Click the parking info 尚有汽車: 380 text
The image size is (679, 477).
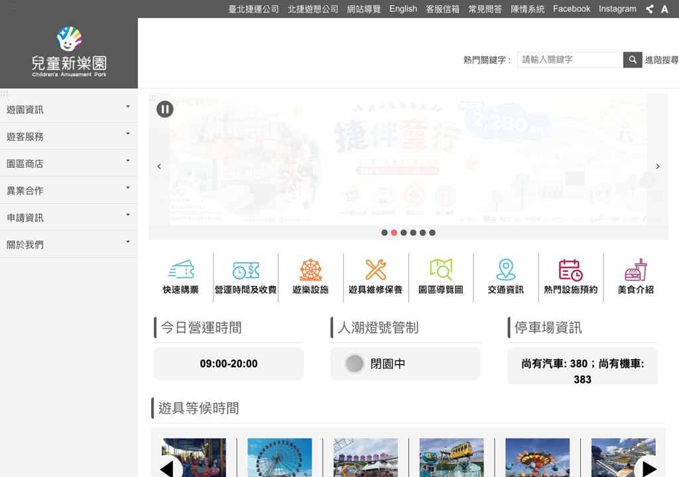pos(582,371)
